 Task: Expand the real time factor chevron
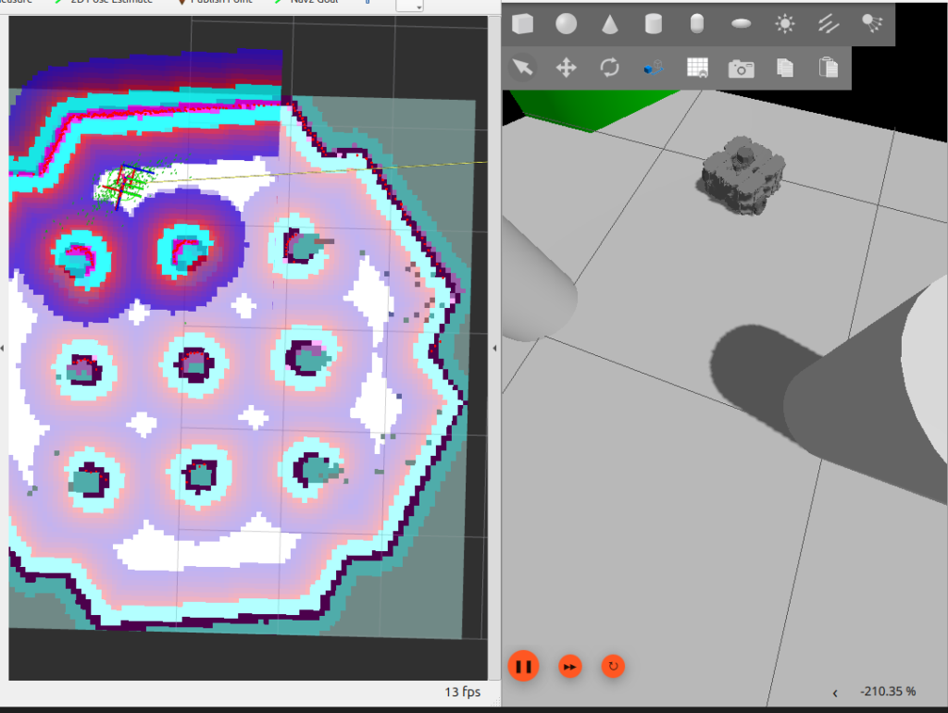835,693
